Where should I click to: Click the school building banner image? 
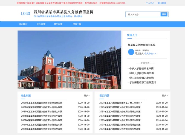(x=69, y=60)
